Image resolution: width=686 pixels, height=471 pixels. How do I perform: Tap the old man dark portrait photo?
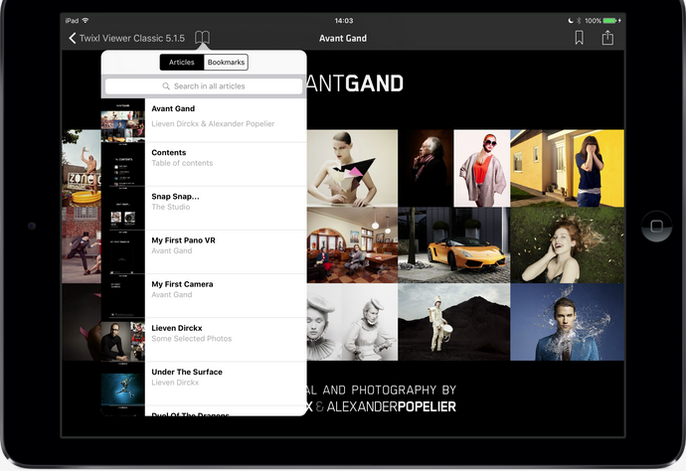[x=426, y=168]
